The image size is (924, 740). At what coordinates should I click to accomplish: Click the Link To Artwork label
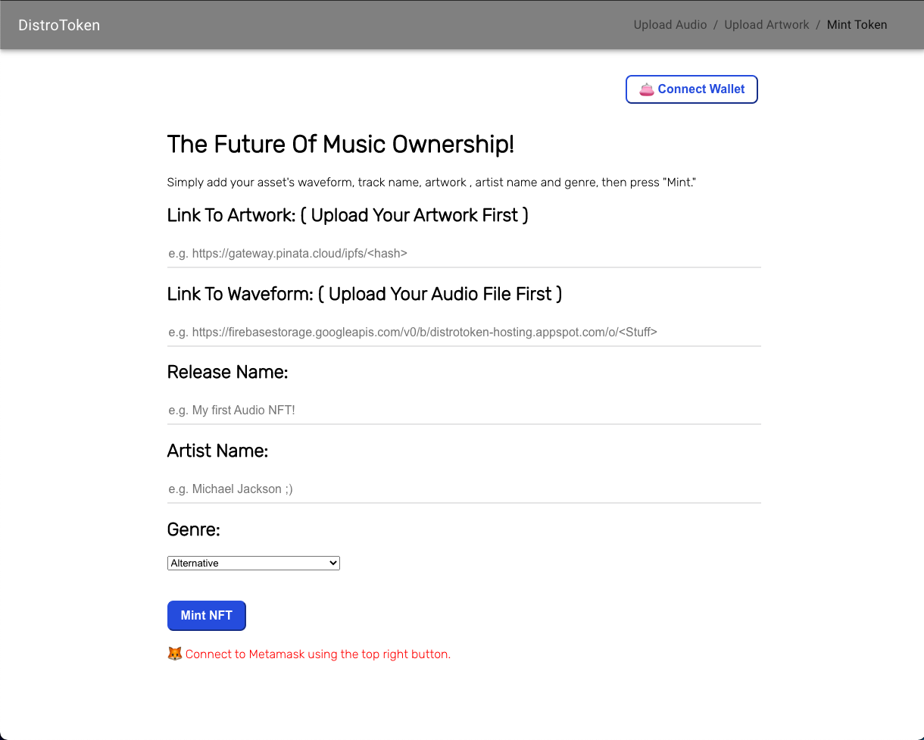pos(348,216)
